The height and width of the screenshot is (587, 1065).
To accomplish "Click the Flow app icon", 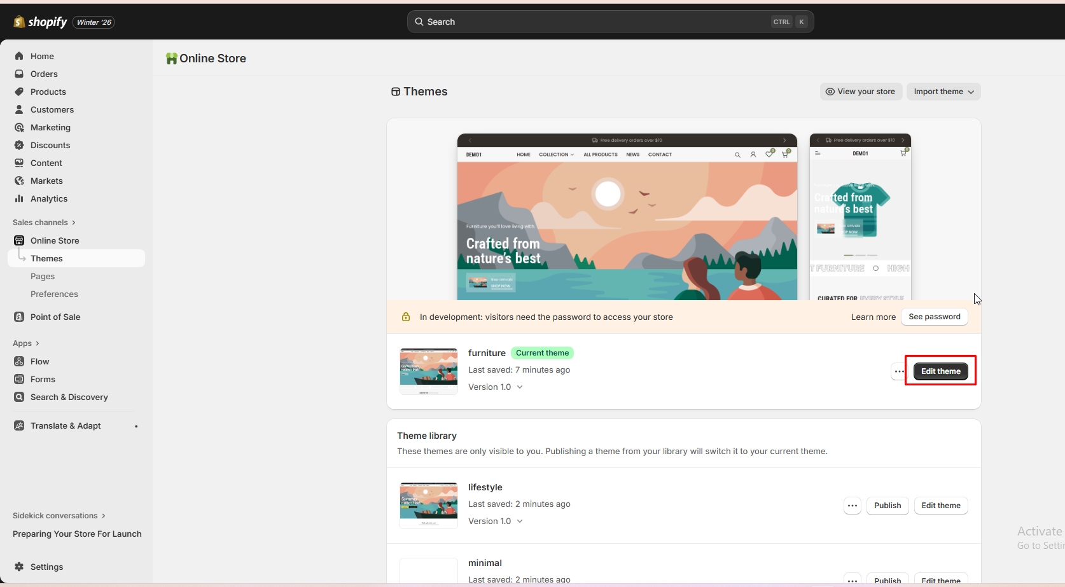I will pos(19,361).
